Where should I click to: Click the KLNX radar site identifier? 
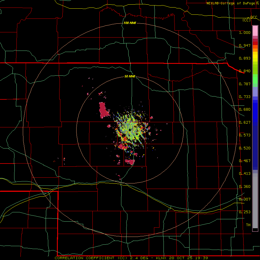coord(162,258)
